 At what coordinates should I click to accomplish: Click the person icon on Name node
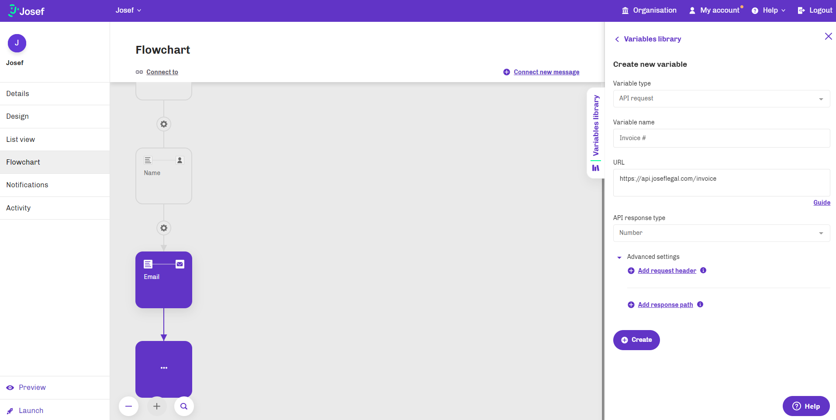(x=180, y=160)
